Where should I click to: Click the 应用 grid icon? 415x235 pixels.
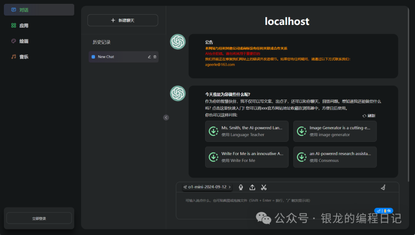click(x=13, y=26)
